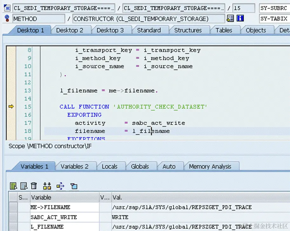Click the second CL_SEDI_TEMPORARY_STORAGE include field
The width and height of the screenshot is (290, 231).
point(174,8)
